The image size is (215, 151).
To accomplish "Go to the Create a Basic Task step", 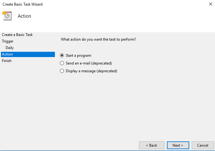I will pos(17,35).
